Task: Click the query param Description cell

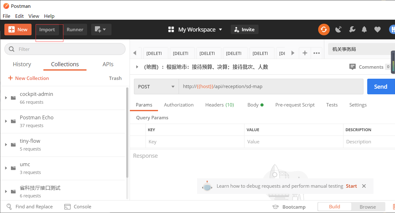Action: (369, 142)
